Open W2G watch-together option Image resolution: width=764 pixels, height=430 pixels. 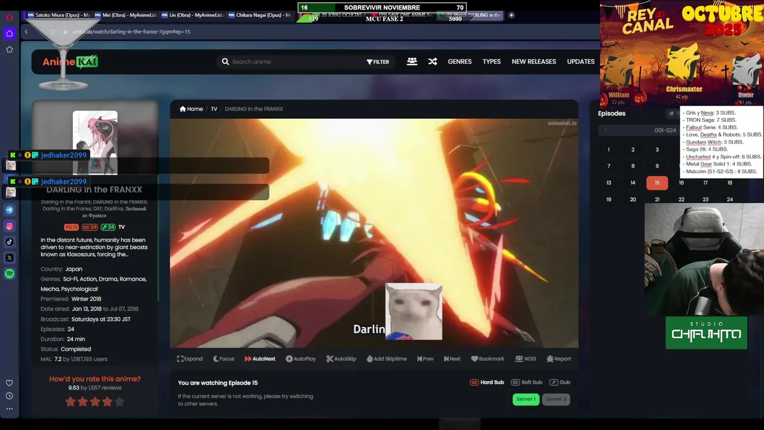click(526, 359)
